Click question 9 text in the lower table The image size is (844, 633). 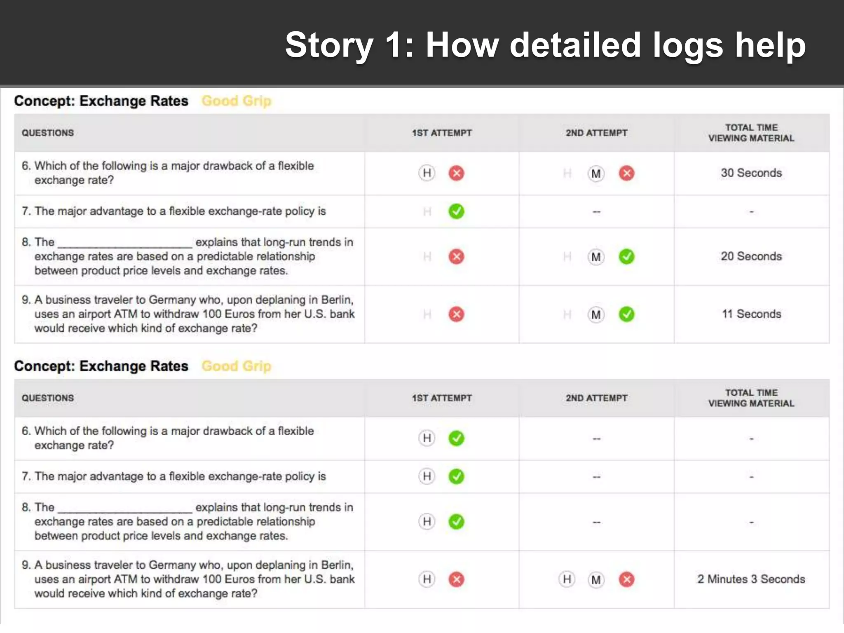[x=188, y=579]
